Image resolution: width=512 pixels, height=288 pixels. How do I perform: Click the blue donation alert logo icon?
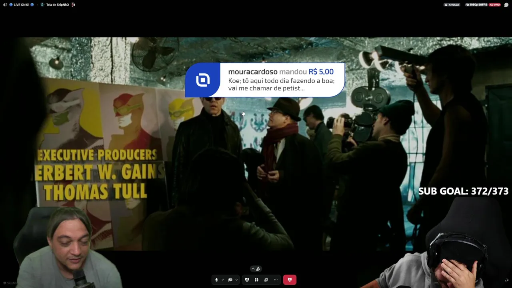pyautogui.click(x=203, y=80)
